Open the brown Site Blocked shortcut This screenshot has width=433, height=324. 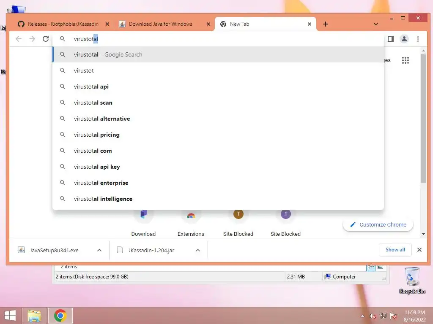point(238,223)
